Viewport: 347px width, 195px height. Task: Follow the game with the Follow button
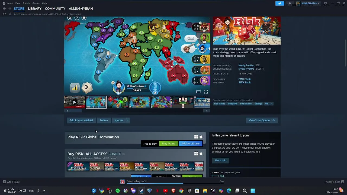(x=104, y=121)
